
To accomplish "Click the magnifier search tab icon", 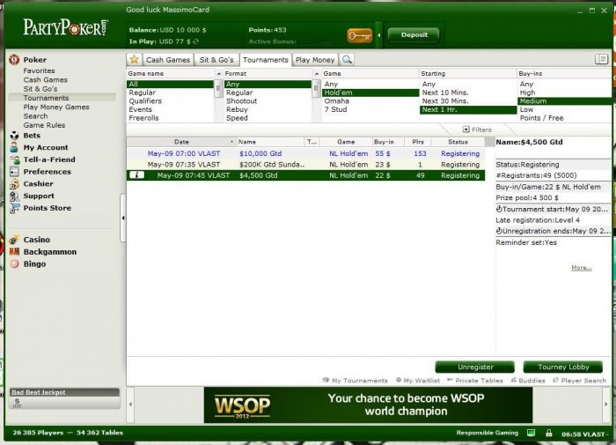I will pyautogui.click(x=347, y=60).
